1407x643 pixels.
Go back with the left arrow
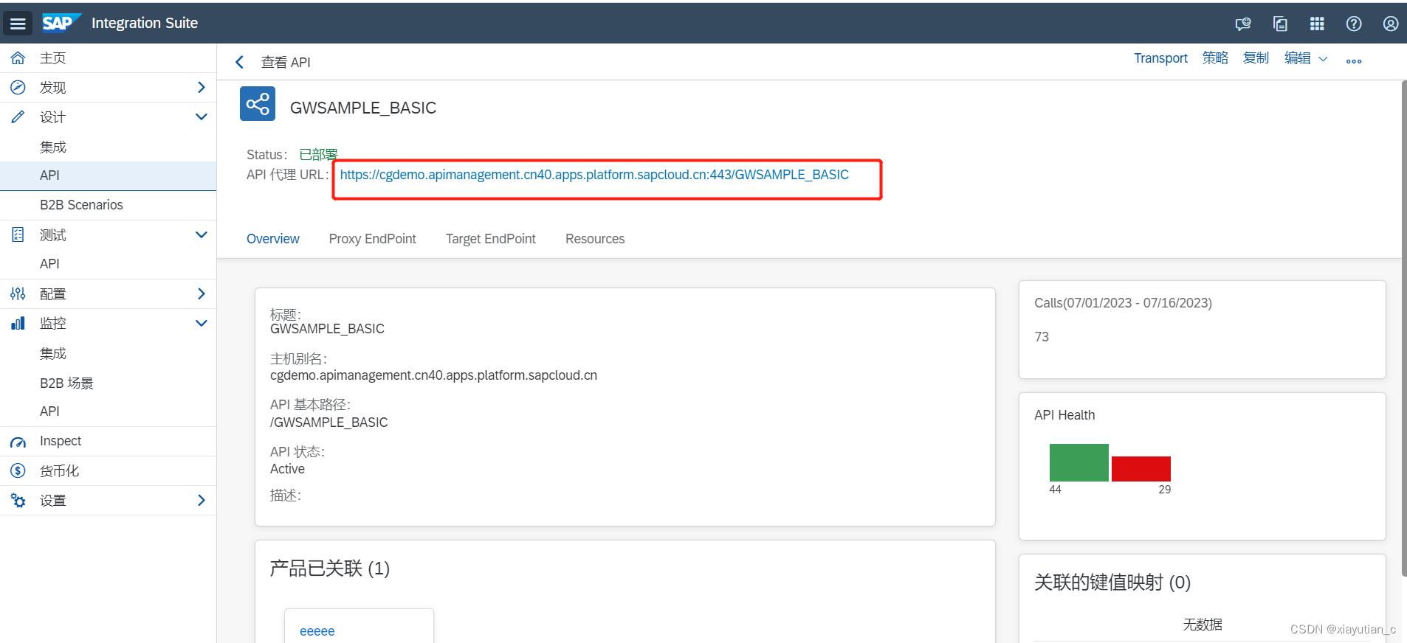click(x=239, y=62)
